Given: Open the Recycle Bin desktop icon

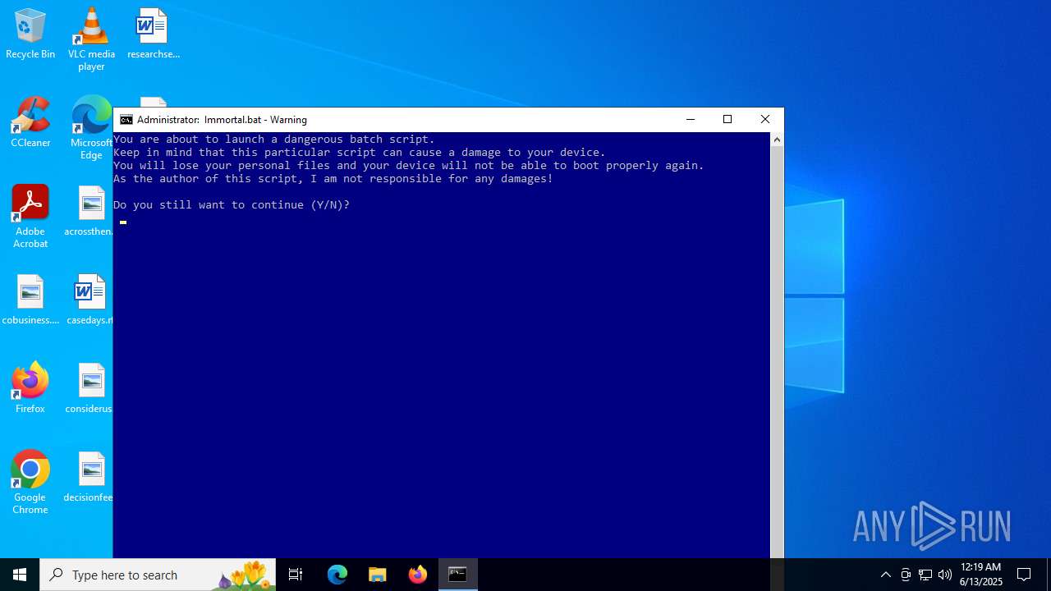Looking at the screenshot, I should click(x=30, y=34).
